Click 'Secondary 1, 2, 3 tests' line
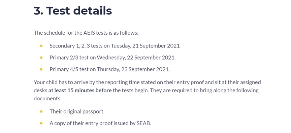 (x=115, y=46)
